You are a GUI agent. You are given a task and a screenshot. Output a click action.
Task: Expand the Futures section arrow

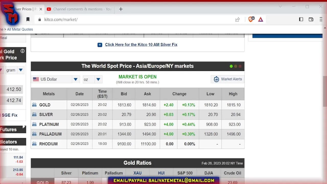tap(24, 127)
